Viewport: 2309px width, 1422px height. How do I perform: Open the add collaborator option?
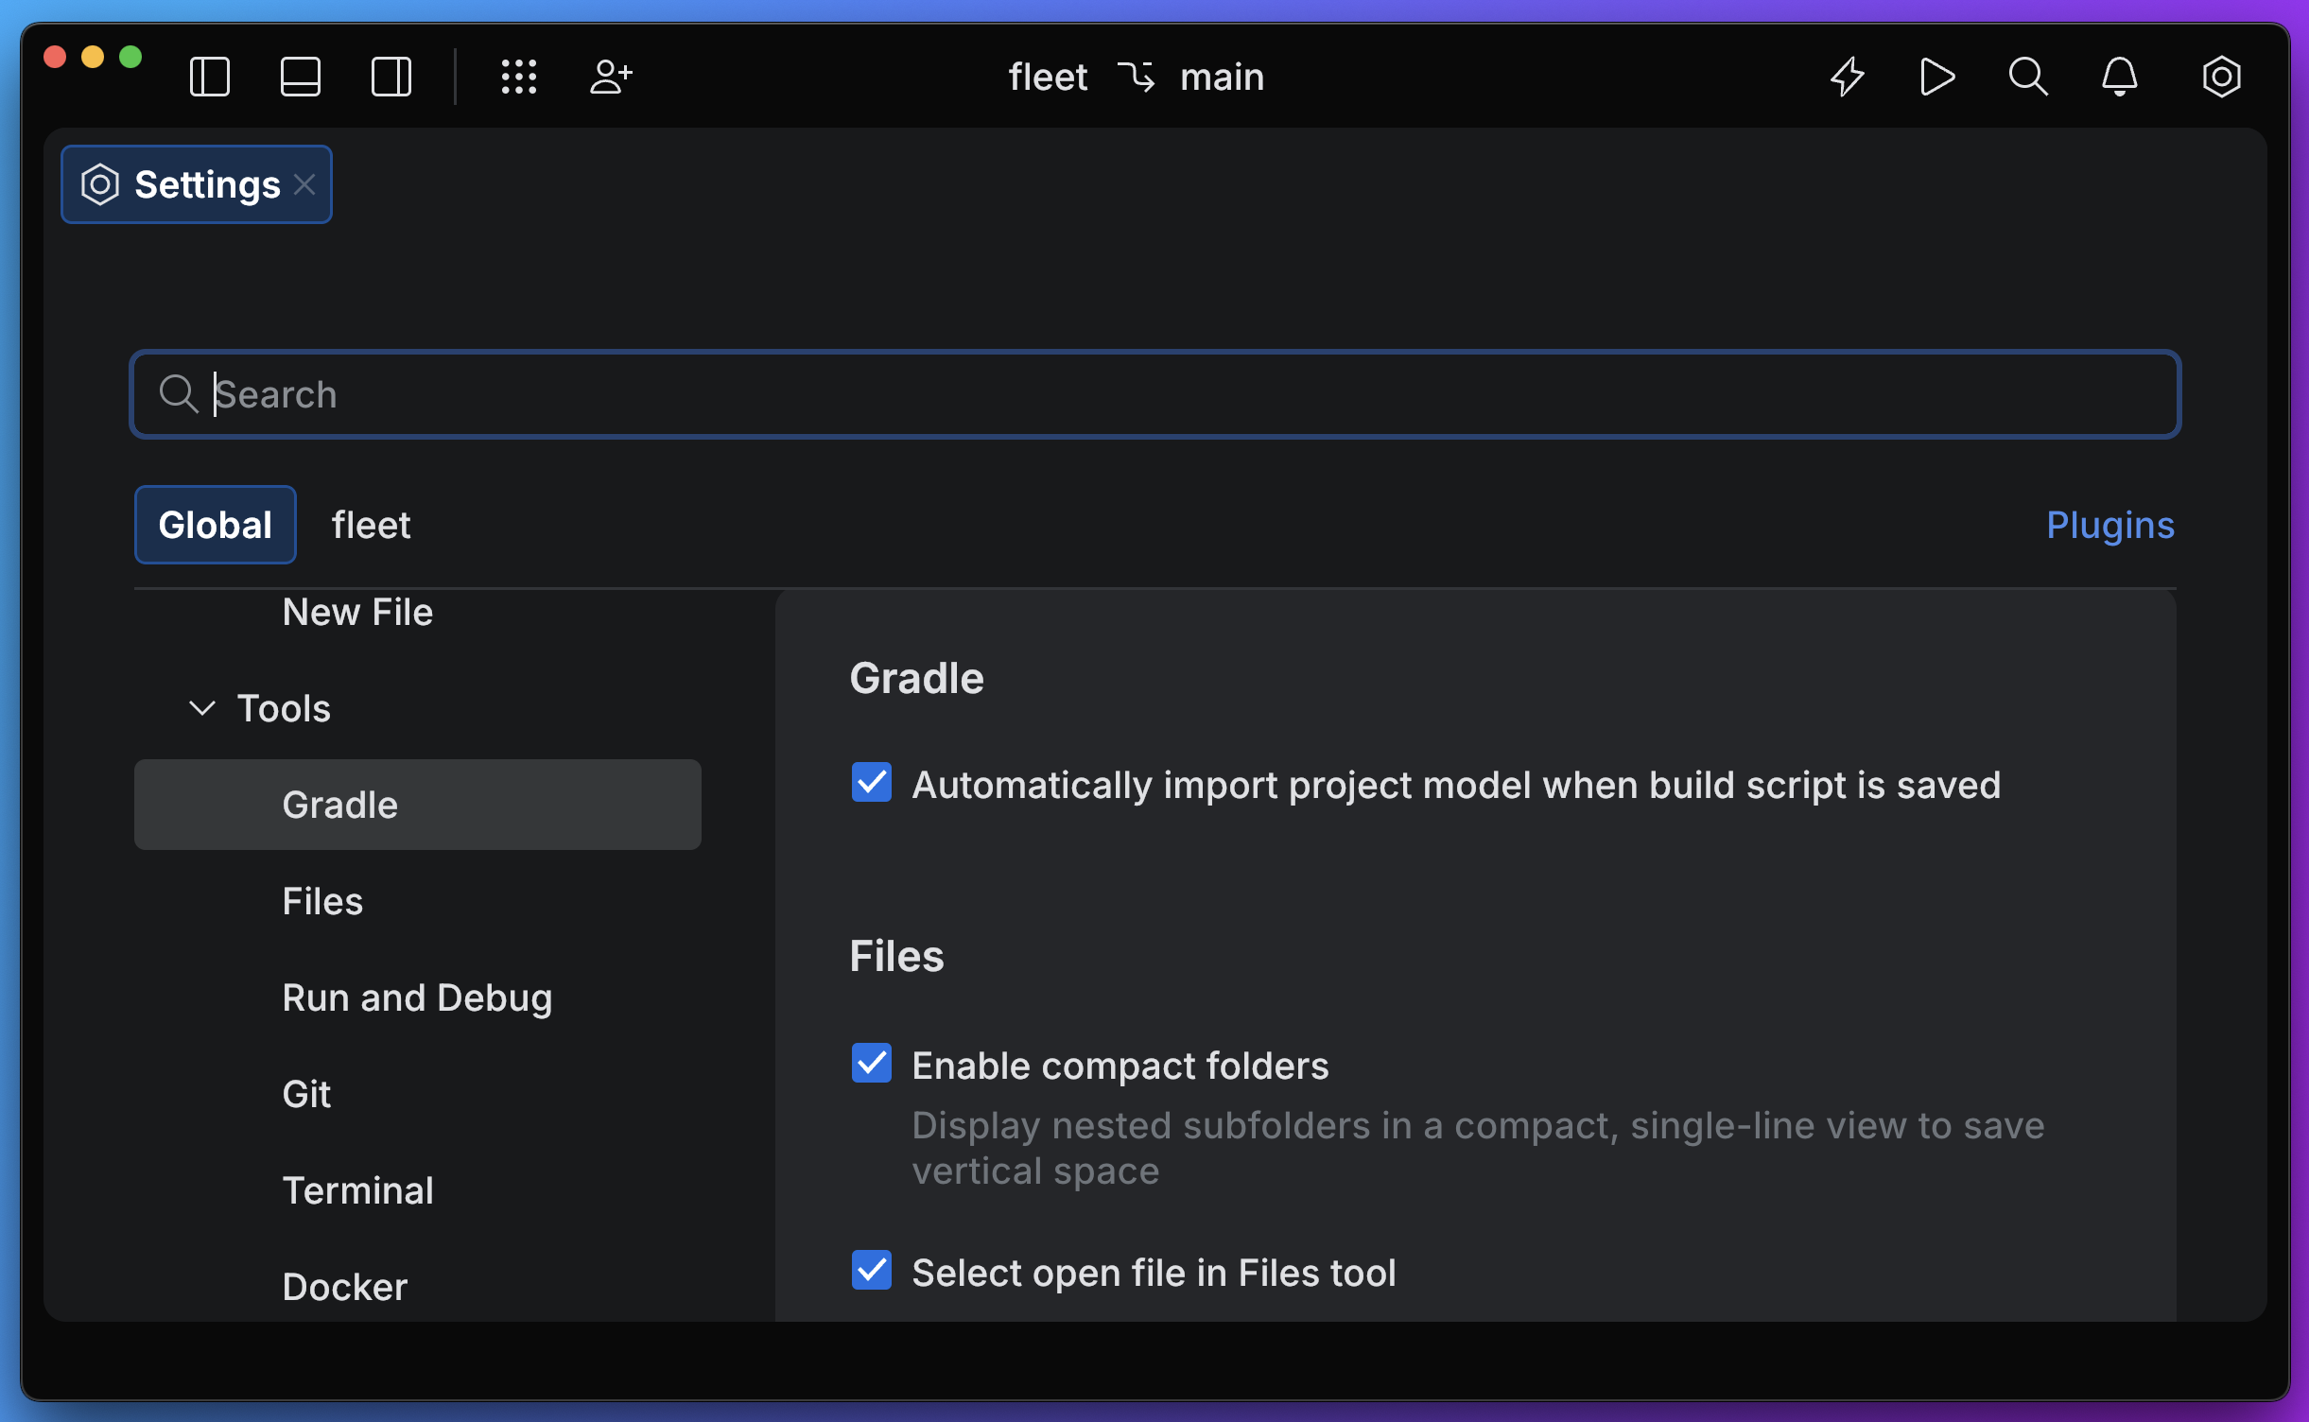click(611, 77)
